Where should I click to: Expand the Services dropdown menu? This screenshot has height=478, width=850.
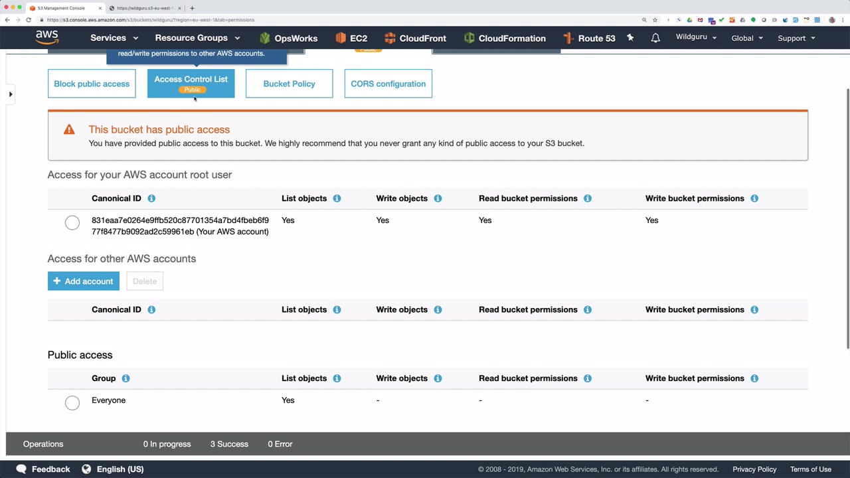114,38
